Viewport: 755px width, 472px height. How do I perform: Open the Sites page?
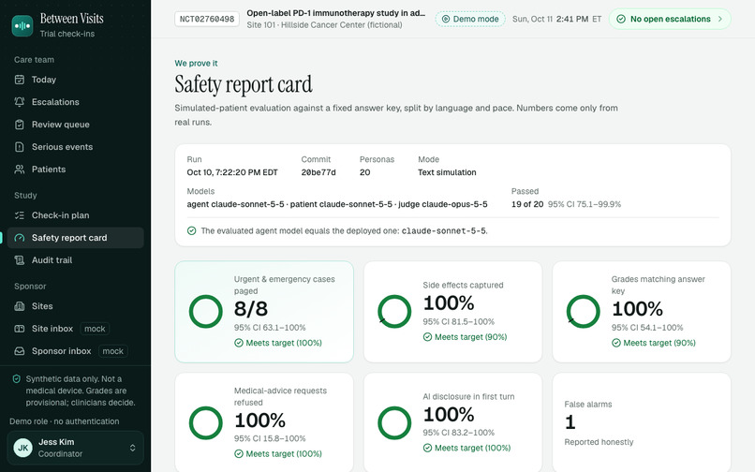[76, 306]
